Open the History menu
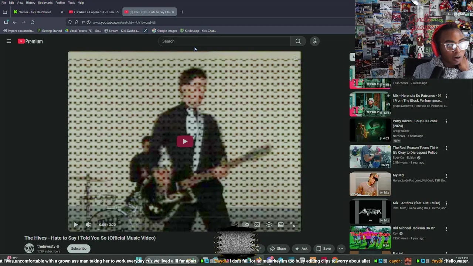 point(31,3)
